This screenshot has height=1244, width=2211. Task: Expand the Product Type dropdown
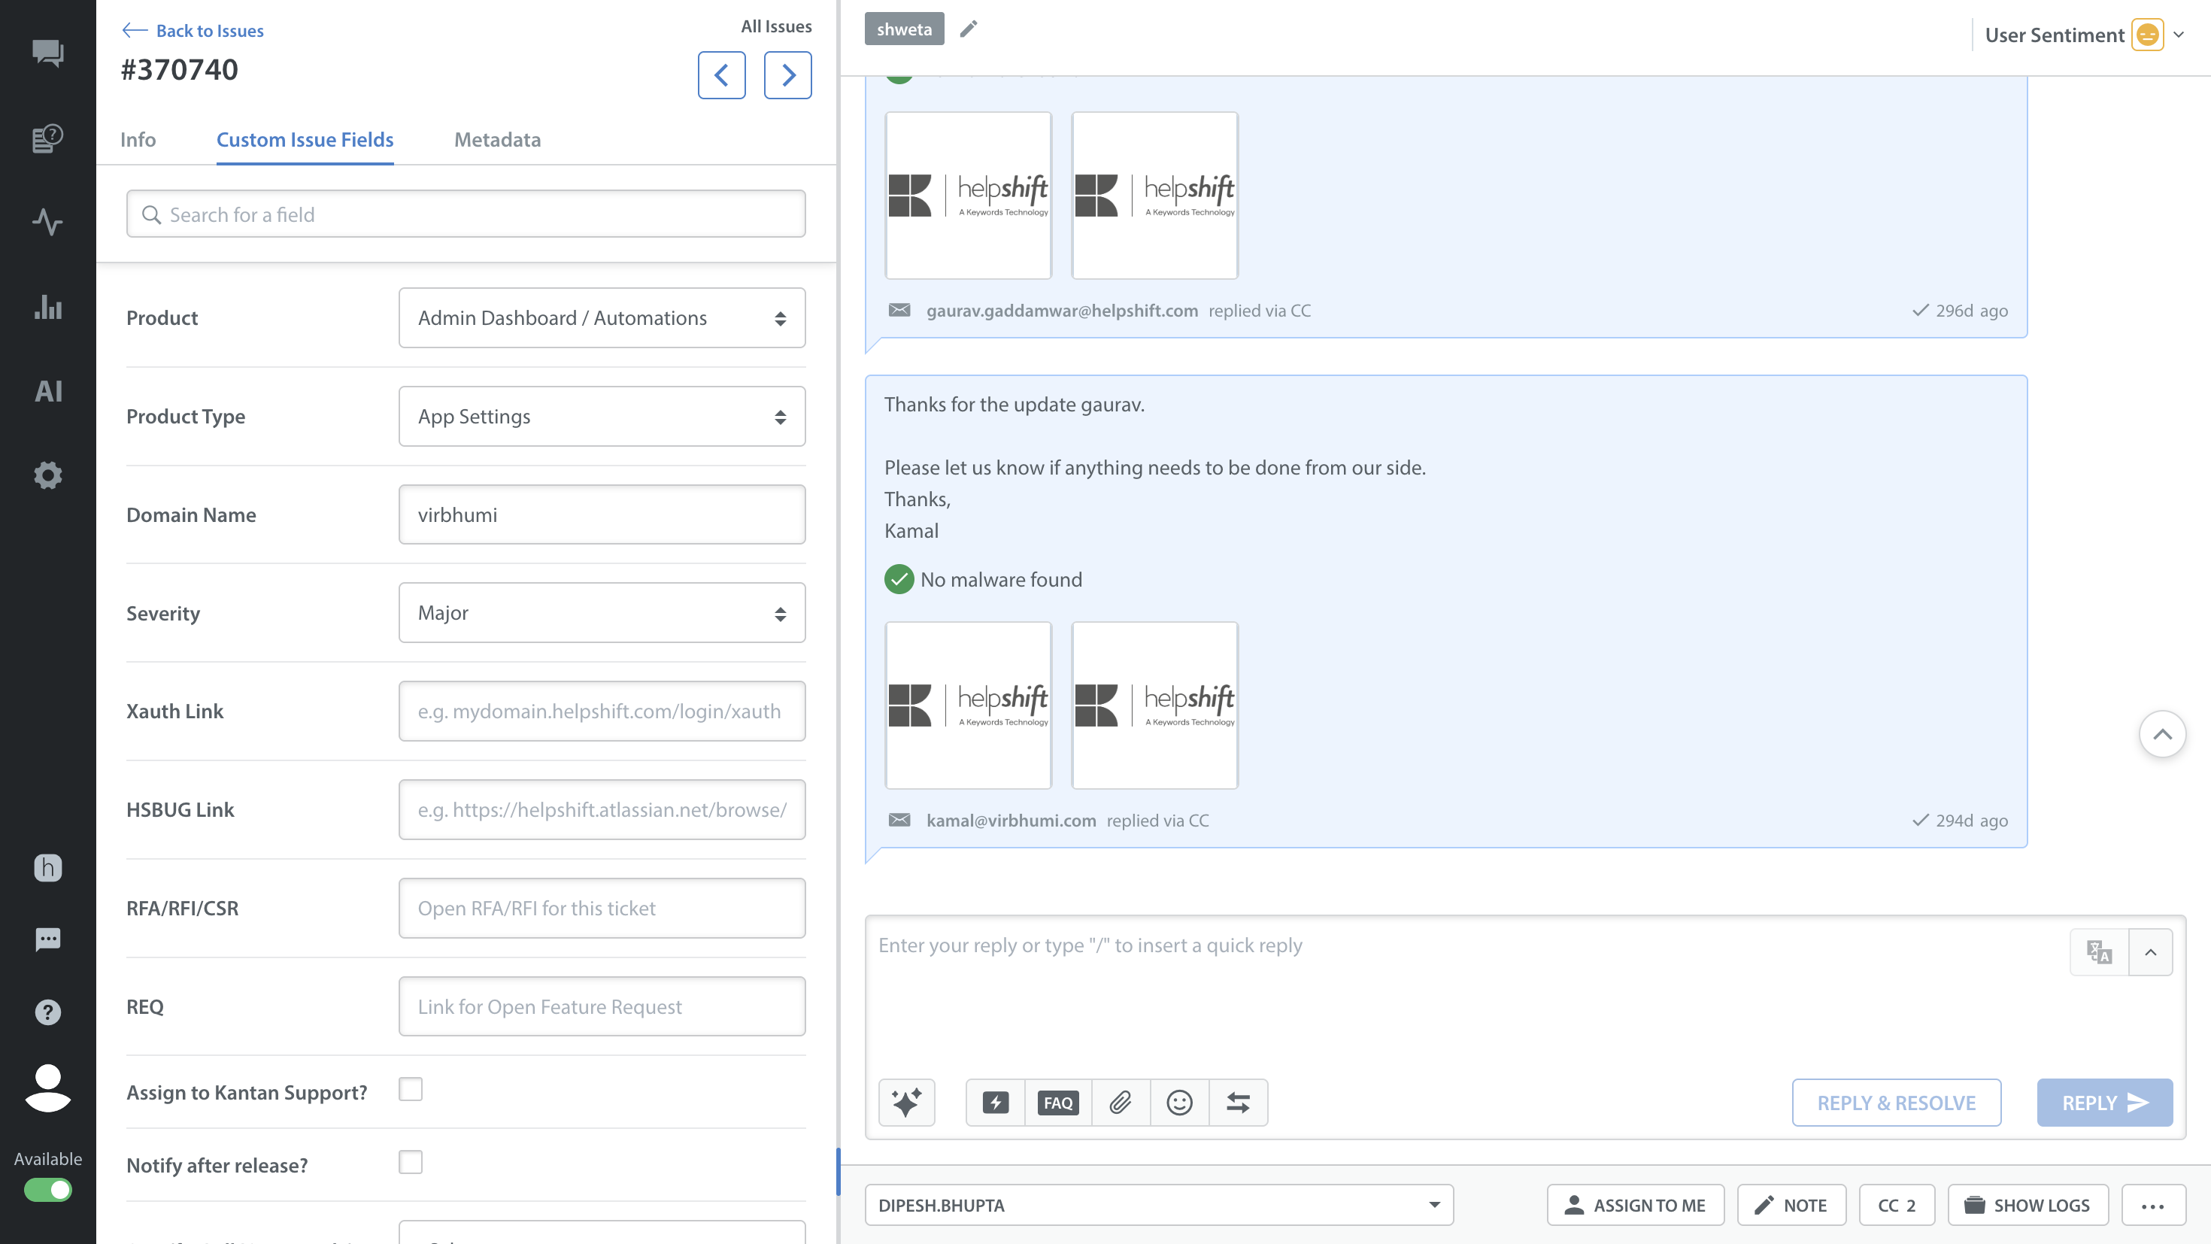pos(602,417)
